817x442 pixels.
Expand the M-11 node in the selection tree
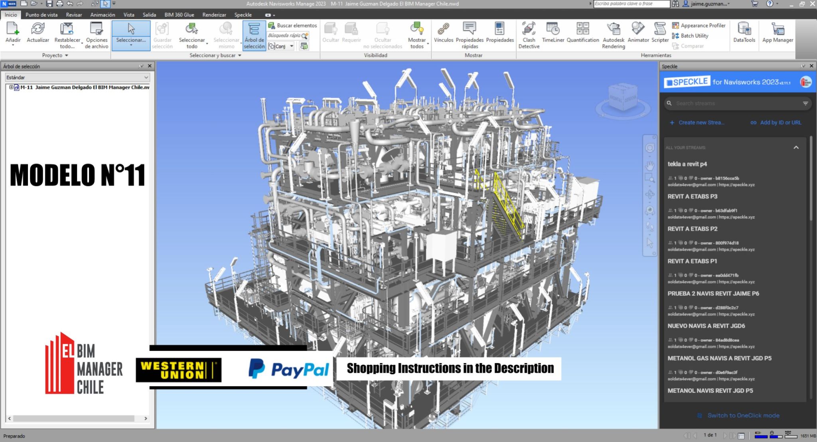(x=11, y=87)
